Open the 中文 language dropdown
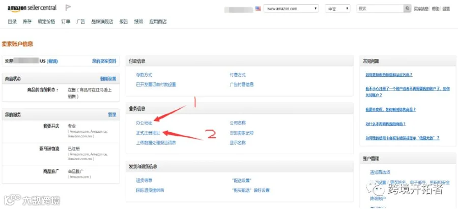The height and width of the screenshot is (209, 458). pyautogui.click(x=338, y=9)
